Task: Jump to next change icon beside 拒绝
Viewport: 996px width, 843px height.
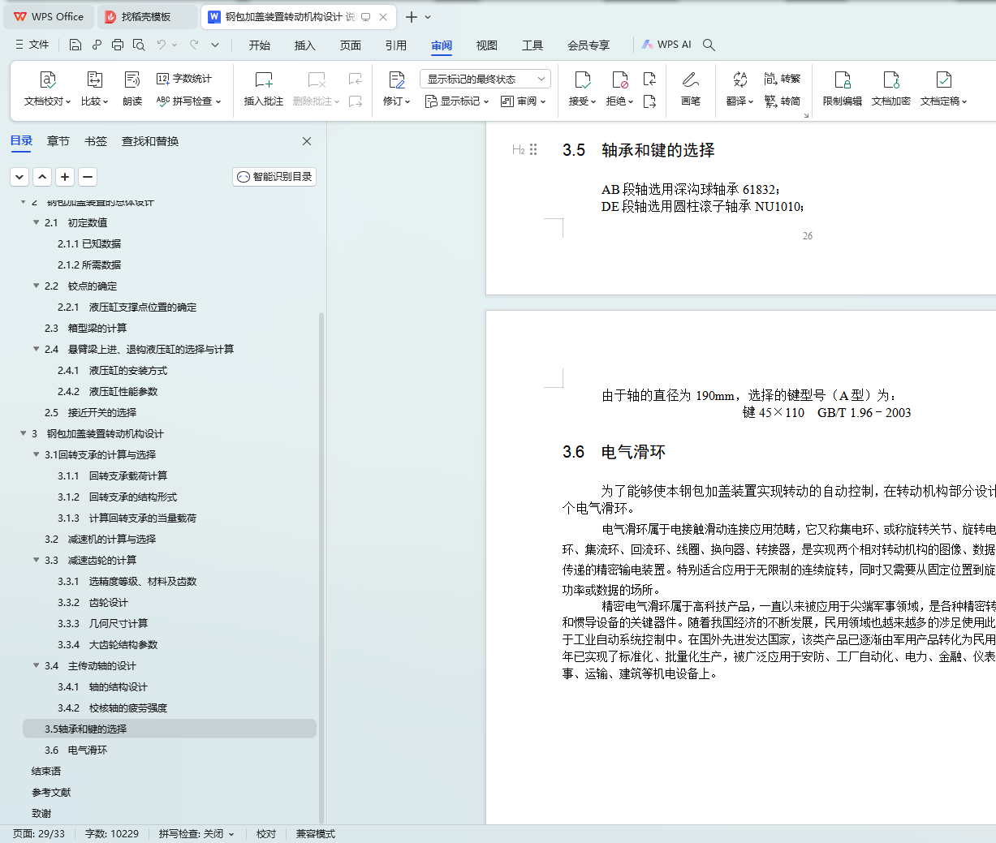Action: (649, 101)
